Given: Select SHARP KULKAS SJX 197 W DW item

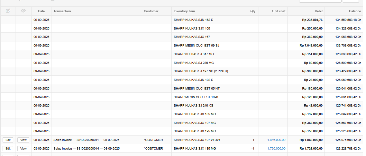Looking at the screenshot, I should [197, 140].
